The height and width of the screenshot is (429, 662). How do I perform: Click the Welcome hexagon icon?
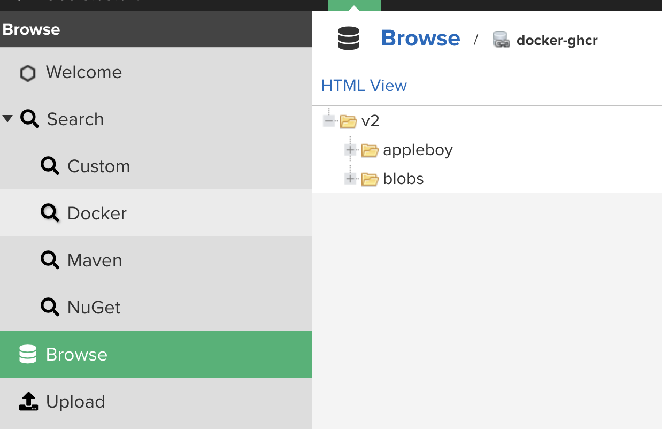coord(28,73)
